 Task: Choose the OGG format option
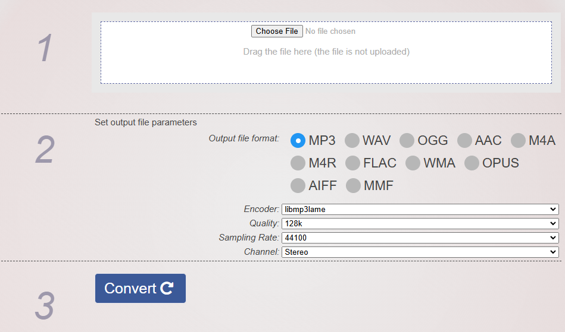407,141
